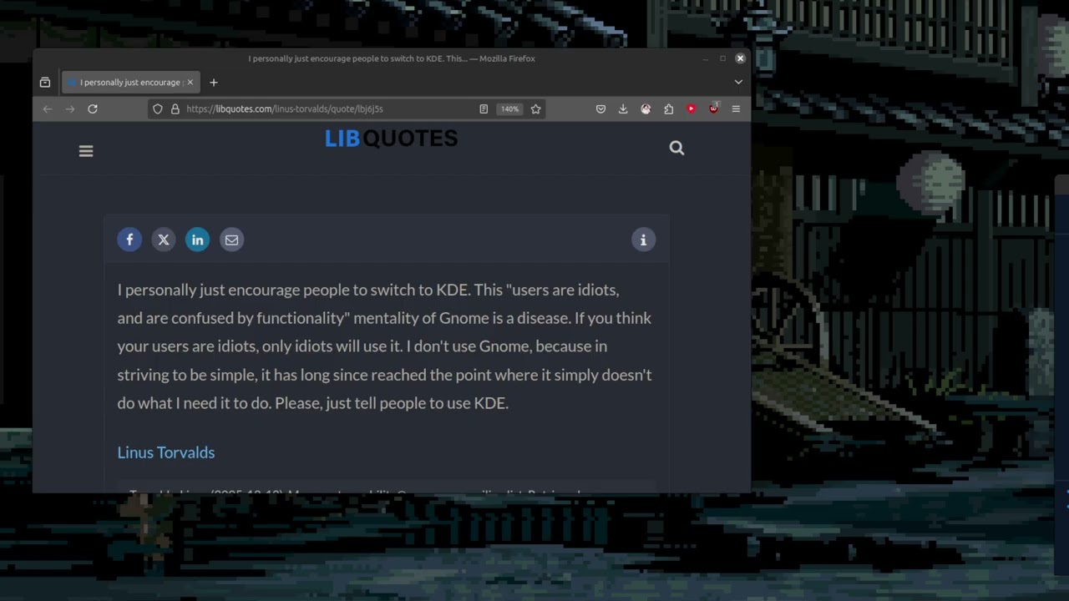This screenshot has height=601, width=1069.
Task: Toggle reader view for this page
Action: coord(483,109)
